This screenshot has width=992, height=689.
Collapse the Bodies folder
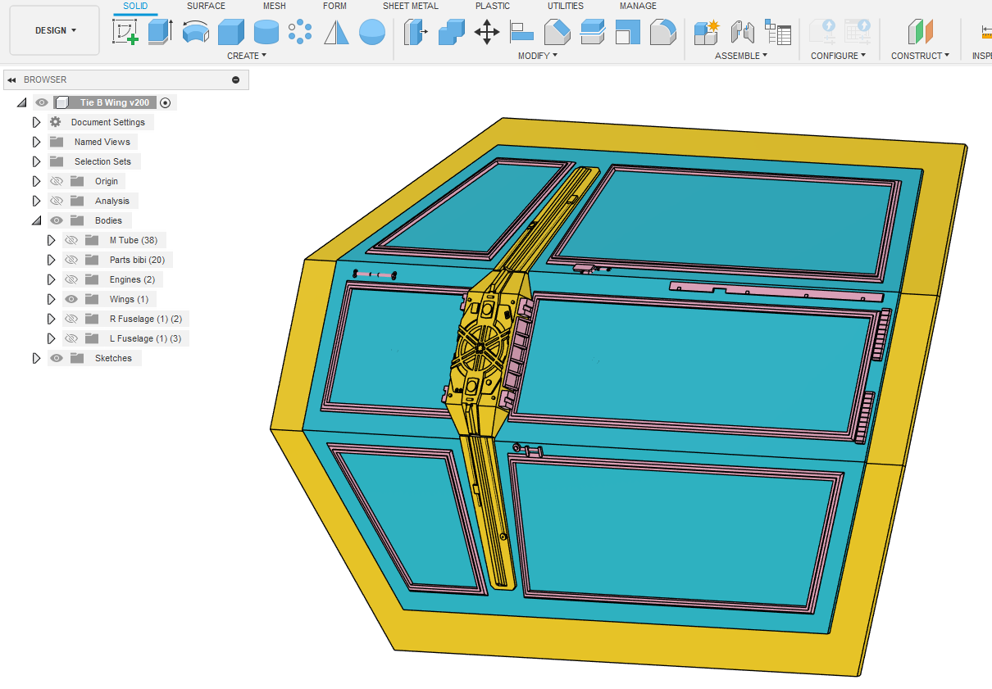[36, 220]
